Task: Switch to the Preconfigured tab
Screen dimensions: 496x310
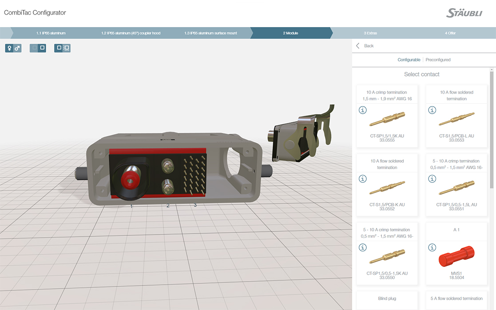Action: click(438, 60)
